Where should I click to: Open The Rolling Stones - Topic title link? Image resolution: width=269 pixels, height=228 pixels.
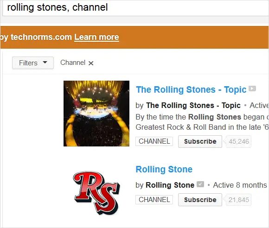coord(191,89)
